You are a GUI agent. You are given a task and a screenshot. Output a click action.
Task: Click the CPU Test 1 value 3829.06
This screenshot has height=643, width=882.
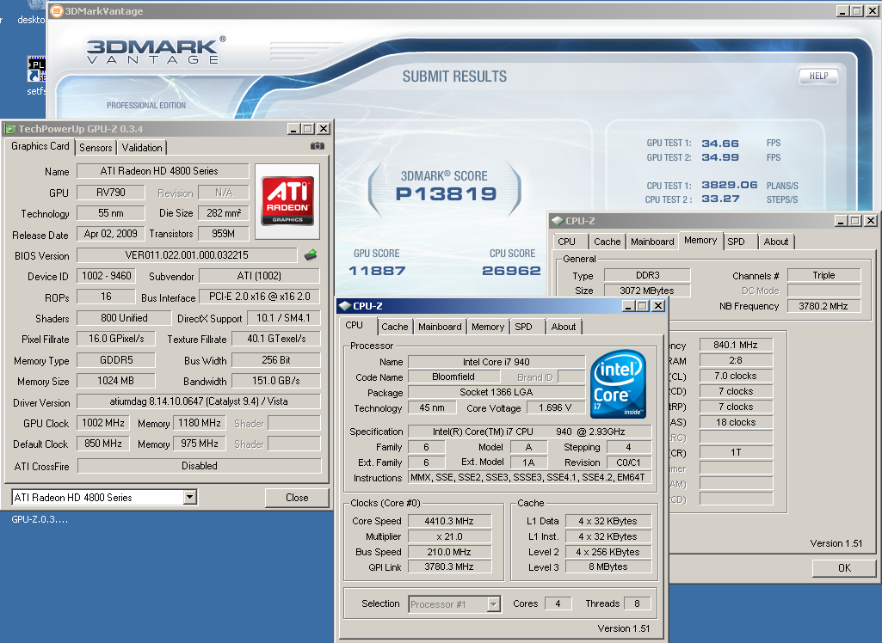730,185
